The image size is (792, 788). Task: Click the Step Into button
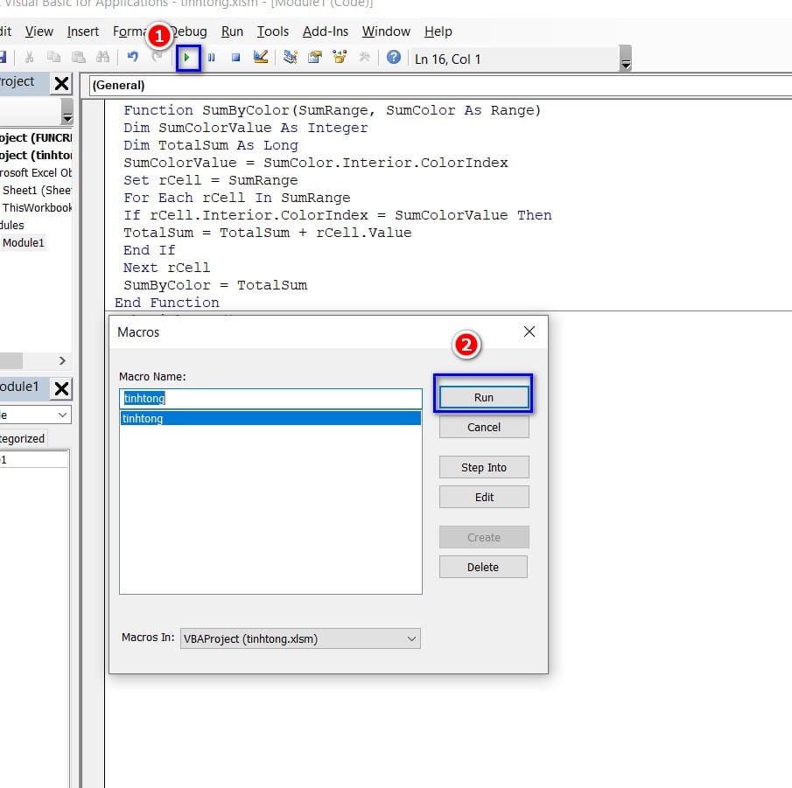coord(484,468)
